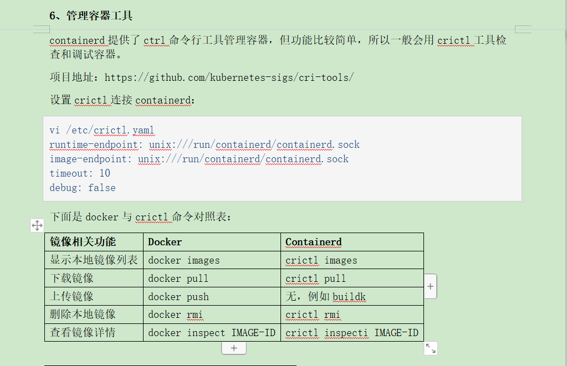567x366 pixels.
Task: Click the 'crictl rmi' table cell
Action: [x=352, y=315]
